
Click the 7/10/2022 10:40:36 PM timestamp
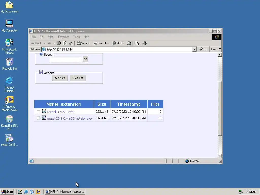129,118
